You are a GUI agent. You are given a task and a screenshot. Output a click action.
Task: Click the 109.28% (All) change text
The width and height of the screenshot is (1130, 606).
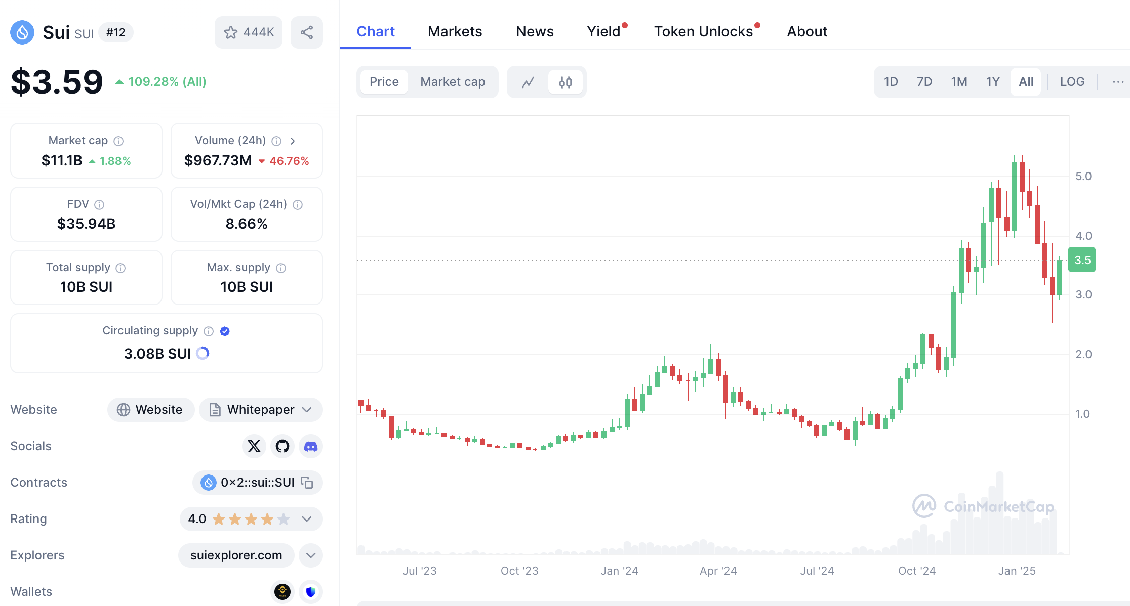167,82
